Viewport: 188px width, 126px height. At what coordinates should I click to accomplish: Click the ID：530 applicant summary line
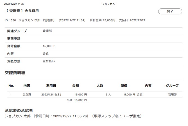(x=75, y=20)
